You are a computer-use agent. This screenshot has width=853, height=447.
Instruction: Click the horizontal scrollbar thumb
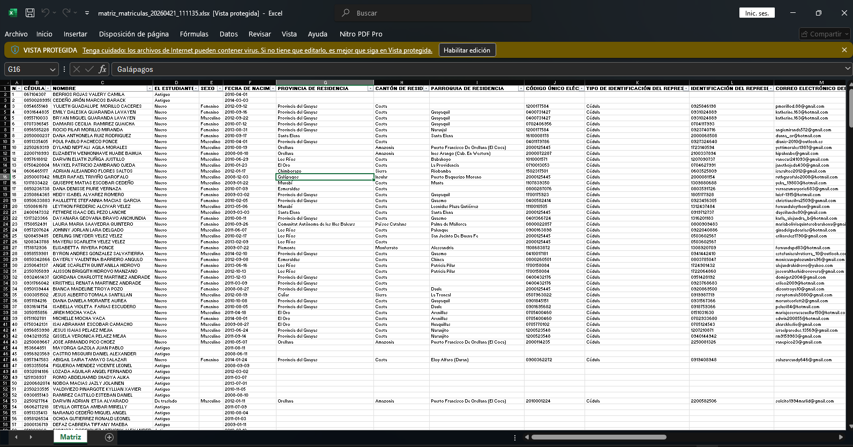(x=598, y=437)
